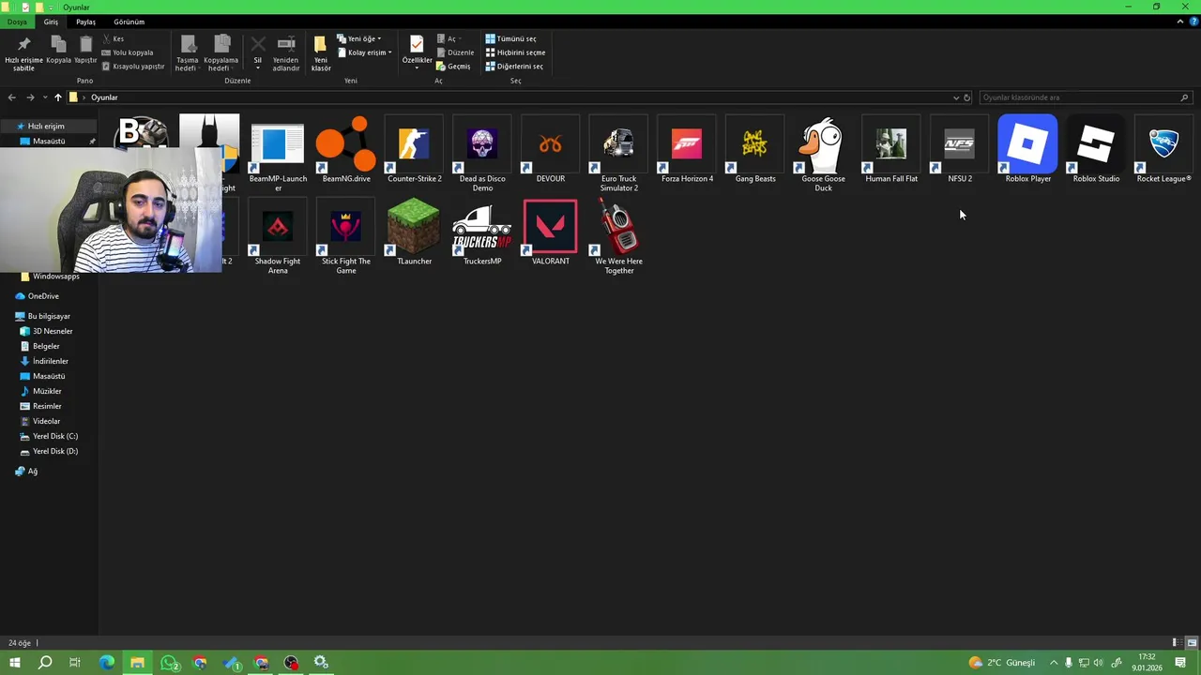
Task: Click Yeniden adlandır rename button
Action: 286,53
